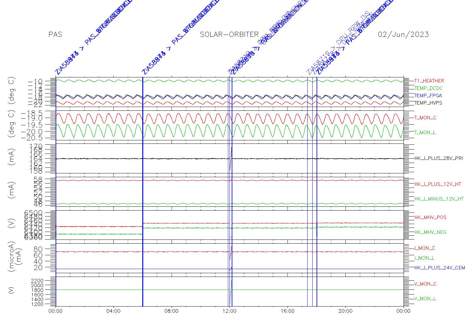This screenshot has width=476, height=321.
Task: Click the 02/Jun/2023 date label
Action: point(403,35)
